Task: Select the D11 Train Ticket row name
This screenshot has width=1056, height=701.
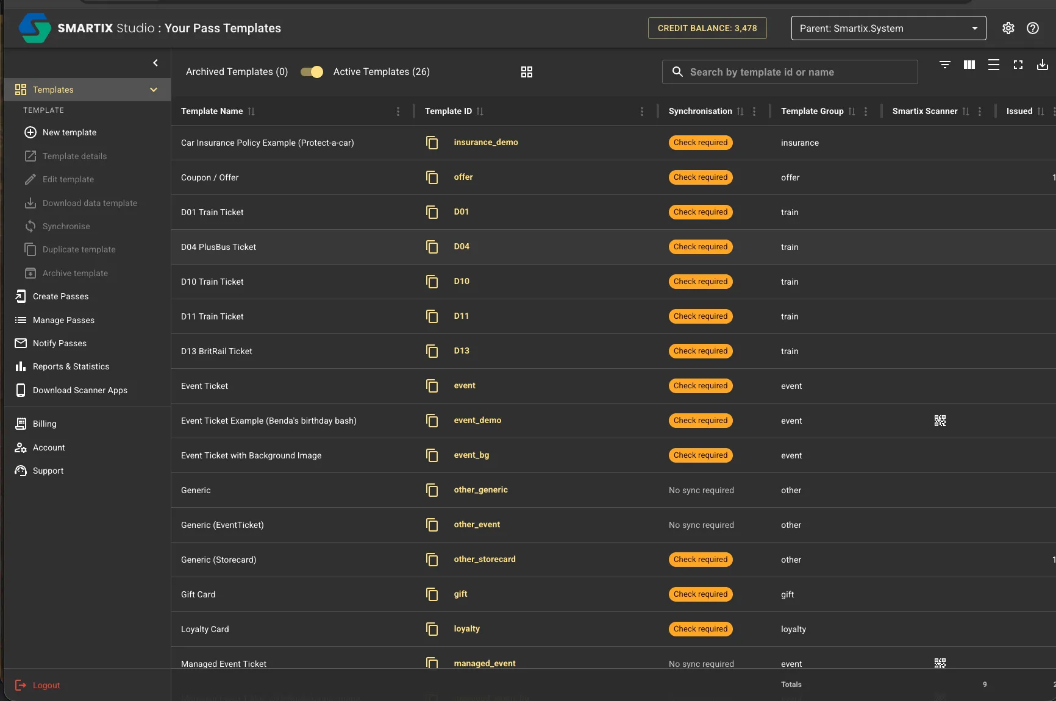Action: click(212, 316)
